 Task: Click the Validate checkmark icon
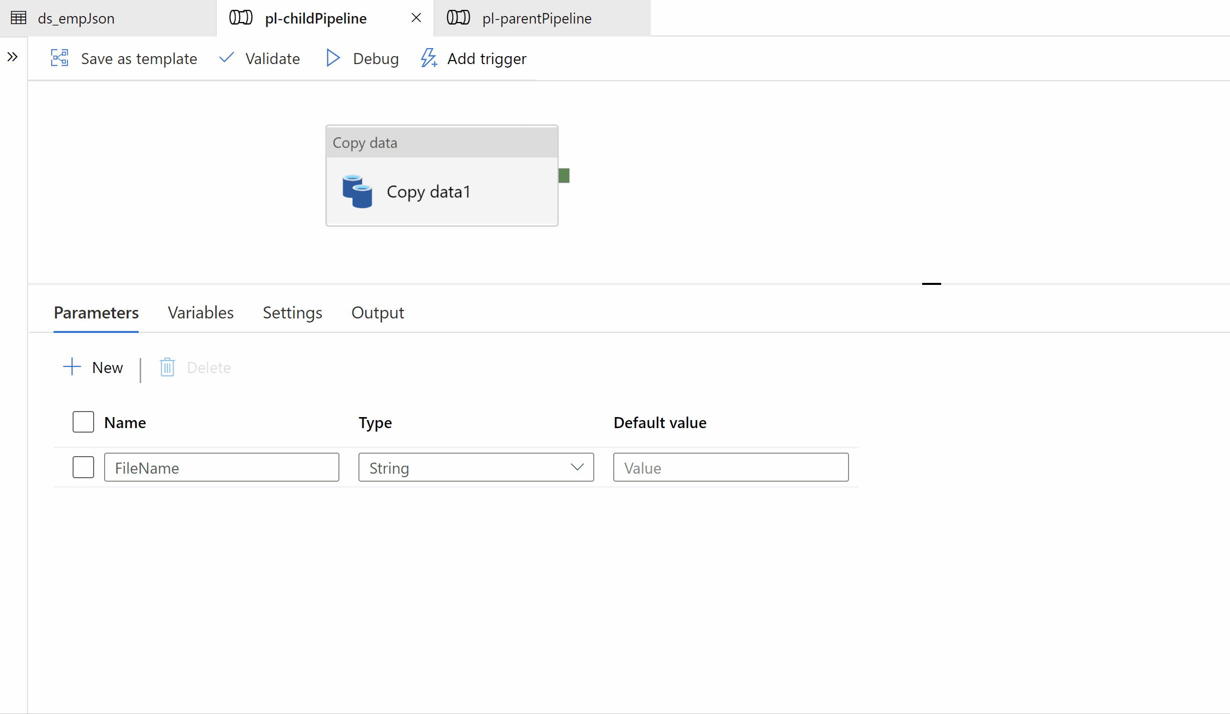(226, 58)
